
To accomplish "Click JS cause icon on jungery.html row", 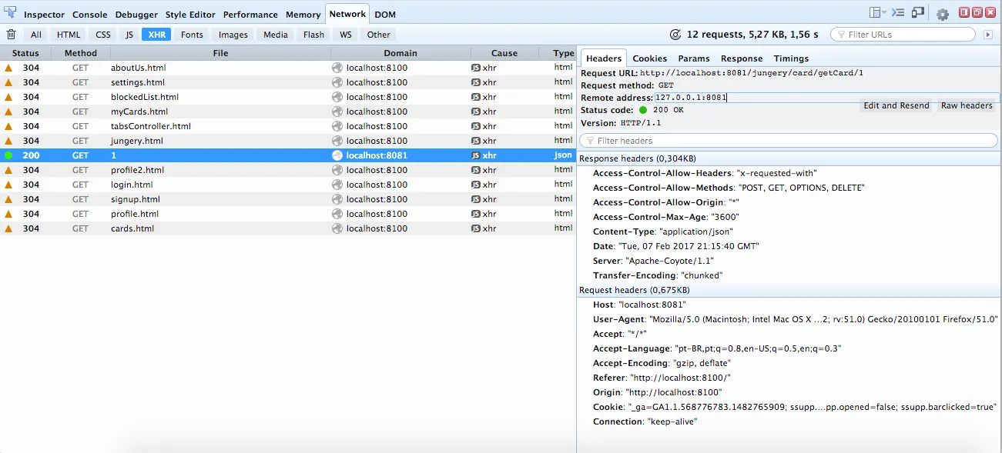I will point(476,141).
